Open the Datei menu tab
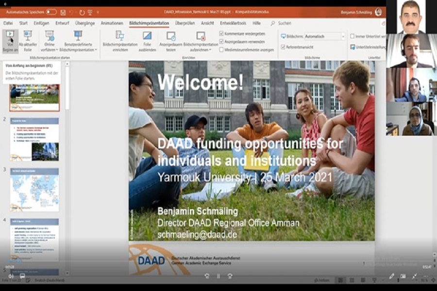Viewport: 437px width, 291px height. pos(8,23)
